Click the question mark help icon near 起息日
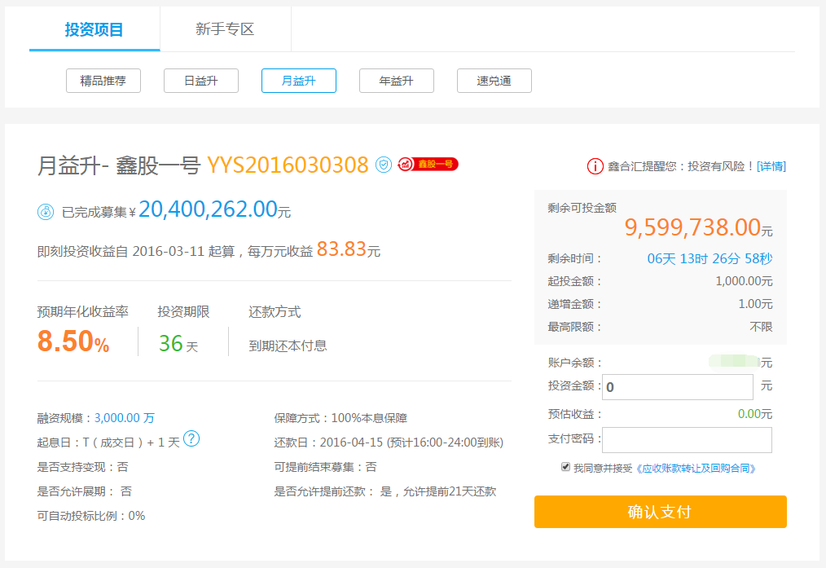Screen dimensions: 826x568 coord(191,439)
